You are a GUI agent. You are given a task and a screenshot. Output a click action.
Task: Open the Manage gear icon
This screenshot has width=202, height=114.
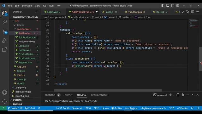pyautogui.click(x=4, y=101)
